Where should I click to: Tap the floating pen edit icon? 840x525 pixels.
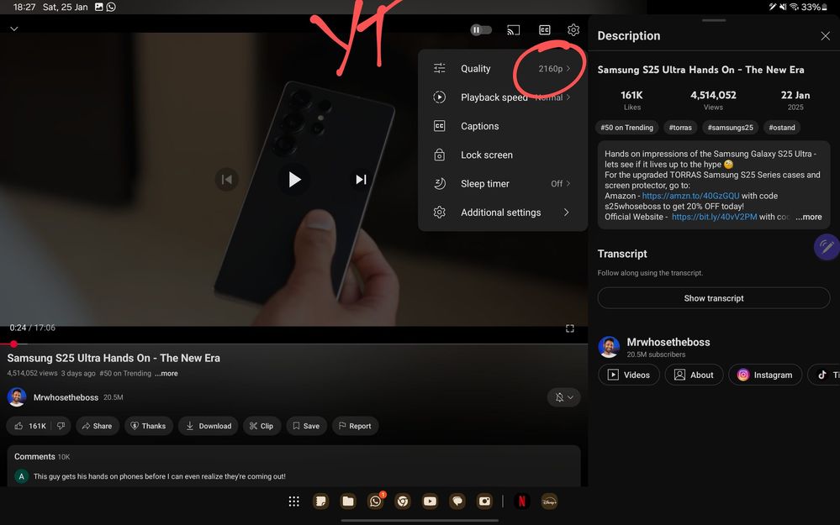click(827, 247)
